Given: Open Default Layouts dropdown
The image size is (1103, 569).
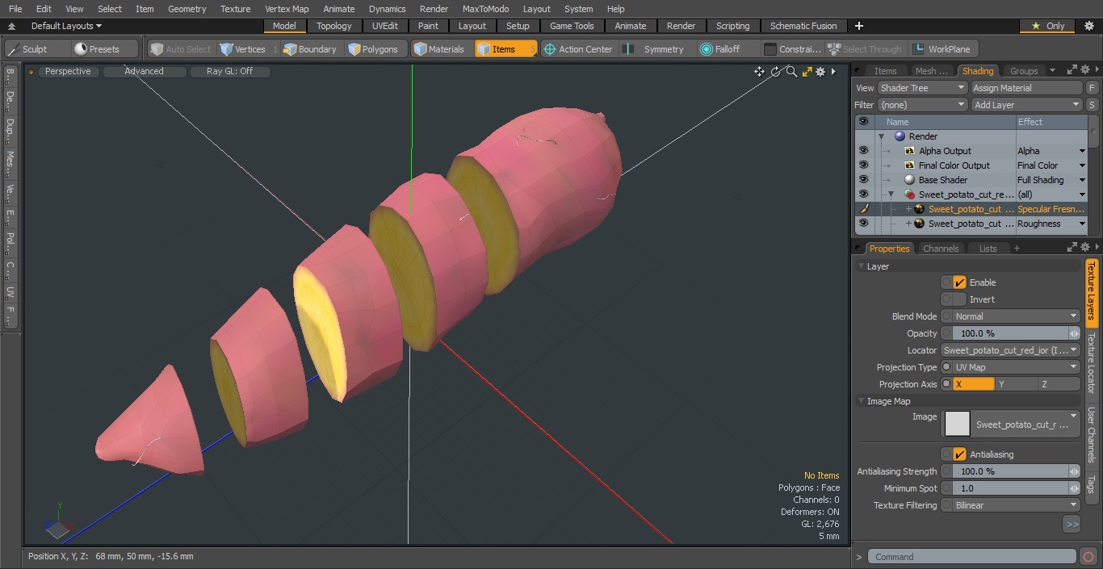Looking at the screenshot, I should click(66, 26).
